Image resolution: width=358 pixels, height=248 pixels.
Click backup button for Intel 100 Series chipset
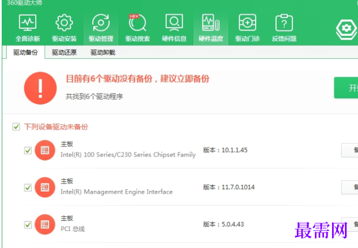[350, 150]
